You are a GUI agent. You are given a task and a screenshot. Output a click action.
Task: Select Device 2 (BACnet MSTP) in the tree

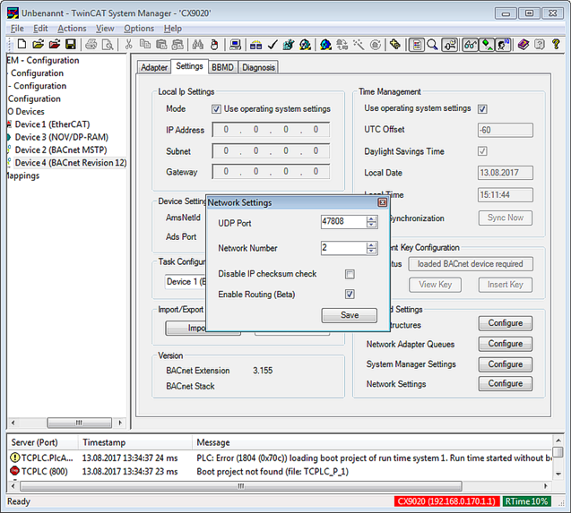pos(61,150)
